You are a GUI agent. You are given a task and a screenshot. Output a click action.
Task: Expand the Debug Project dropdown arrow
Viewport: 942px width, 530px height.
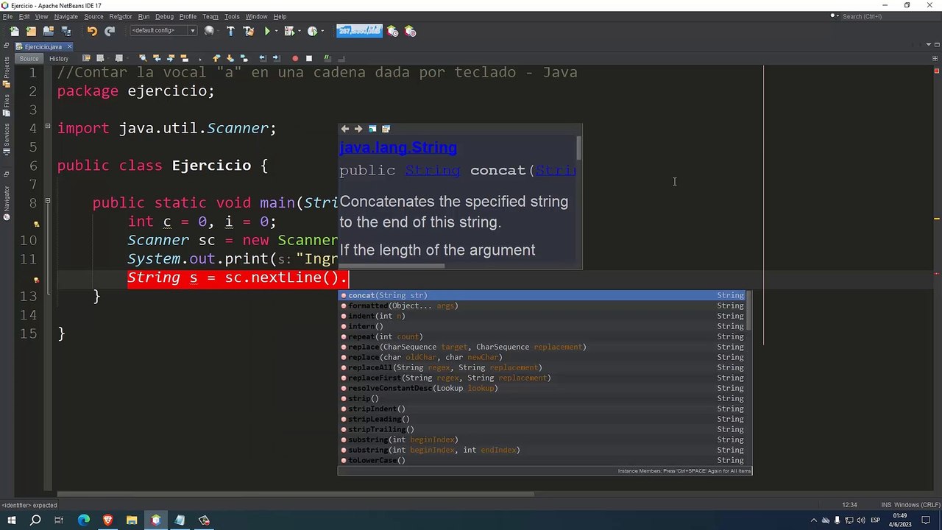(x=299, y=31)
